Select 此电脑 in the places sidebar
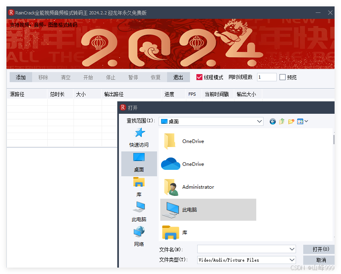This screenshot has height=274, width=341. pos(139,212)
